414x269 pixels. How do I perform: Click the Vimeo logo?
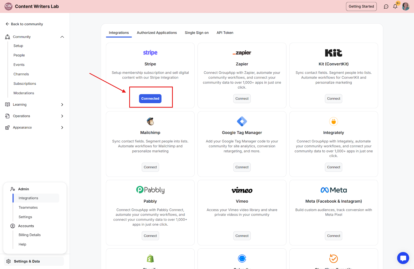(x=242, y=190)
